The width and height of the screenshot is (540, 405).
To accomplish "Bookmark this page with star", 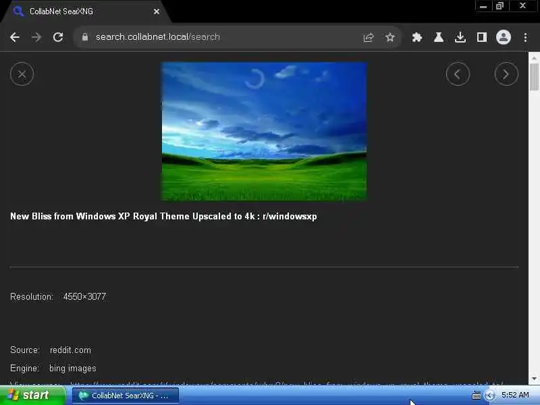I will [x=390, y=37].
